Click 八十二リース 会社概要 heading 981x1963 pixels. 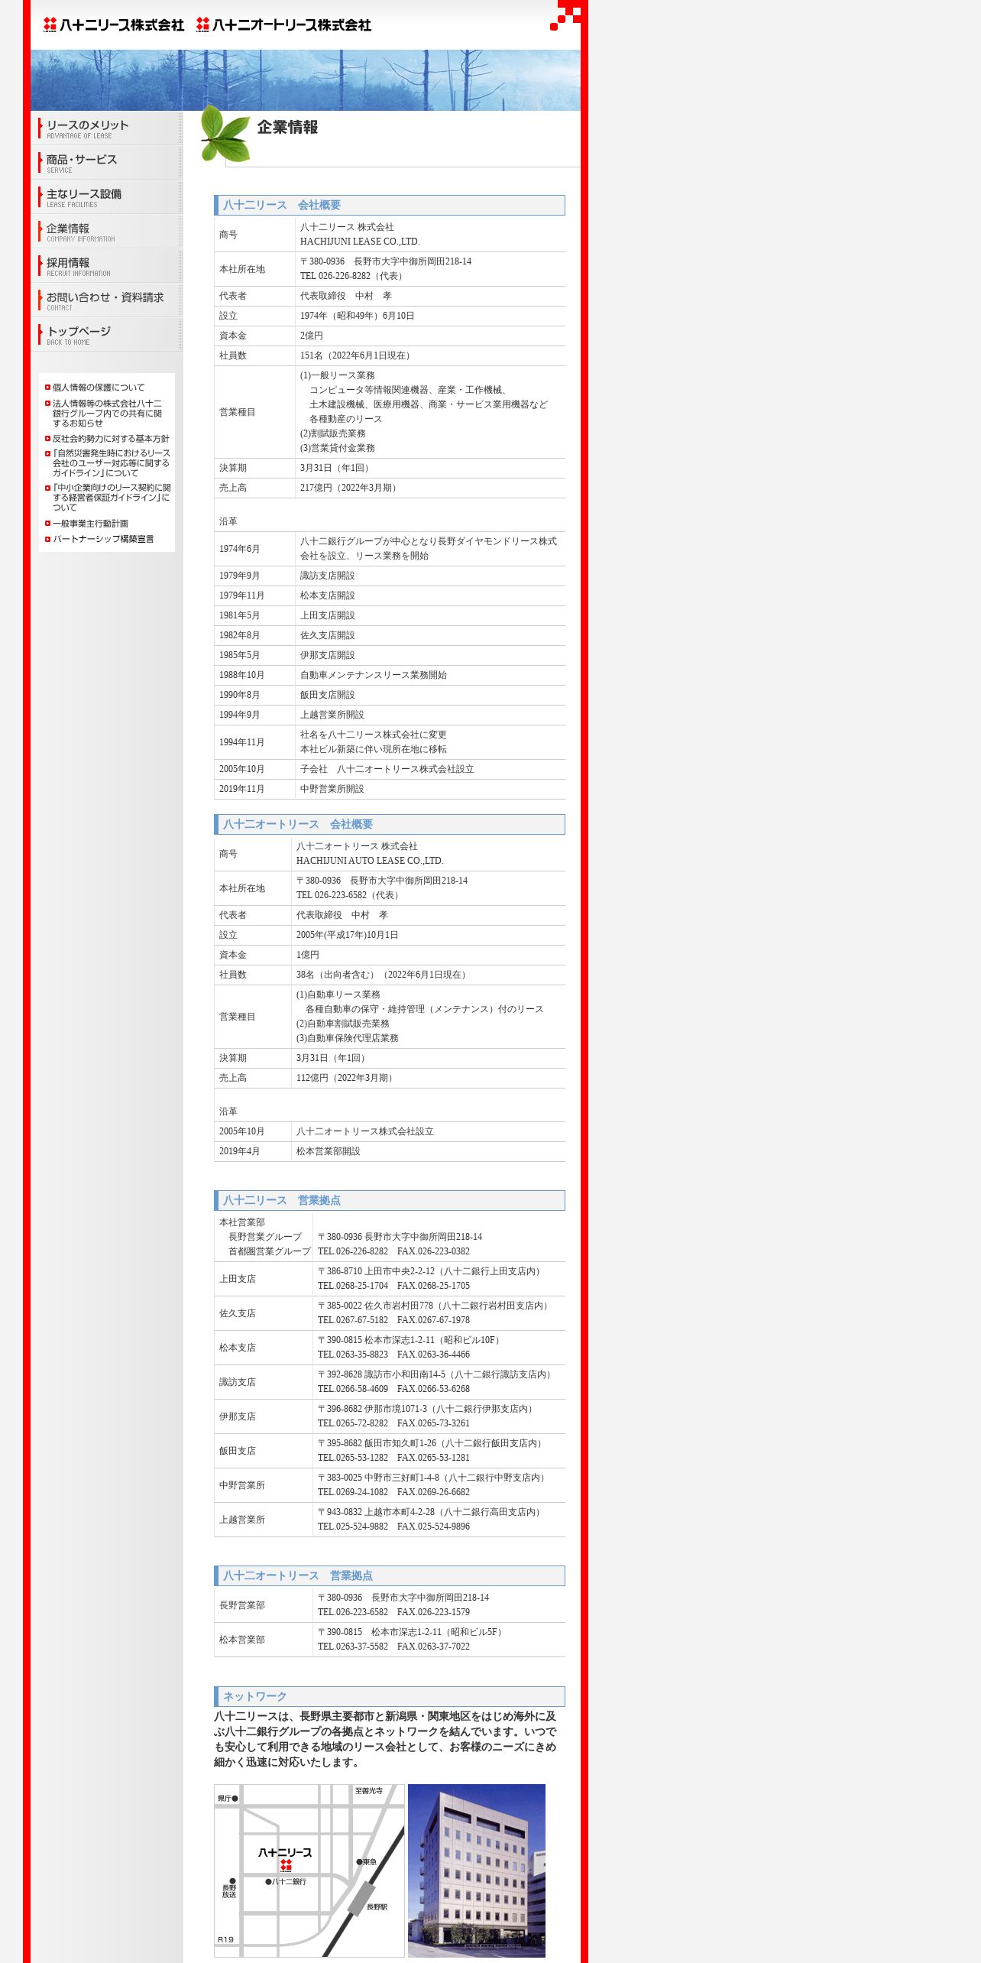[390, 205]
